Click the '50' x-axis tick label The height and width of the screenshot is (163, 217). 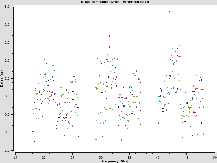(x=215, y=157)
